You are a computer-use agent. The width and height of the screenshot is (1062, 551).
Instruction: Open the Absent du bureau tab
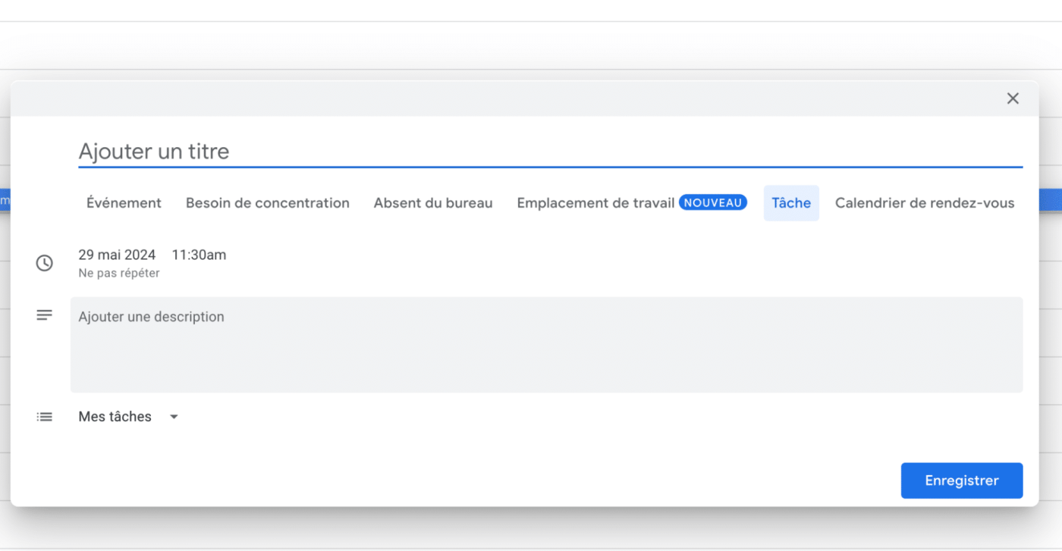pyautogui.click(x=432, y=203)
